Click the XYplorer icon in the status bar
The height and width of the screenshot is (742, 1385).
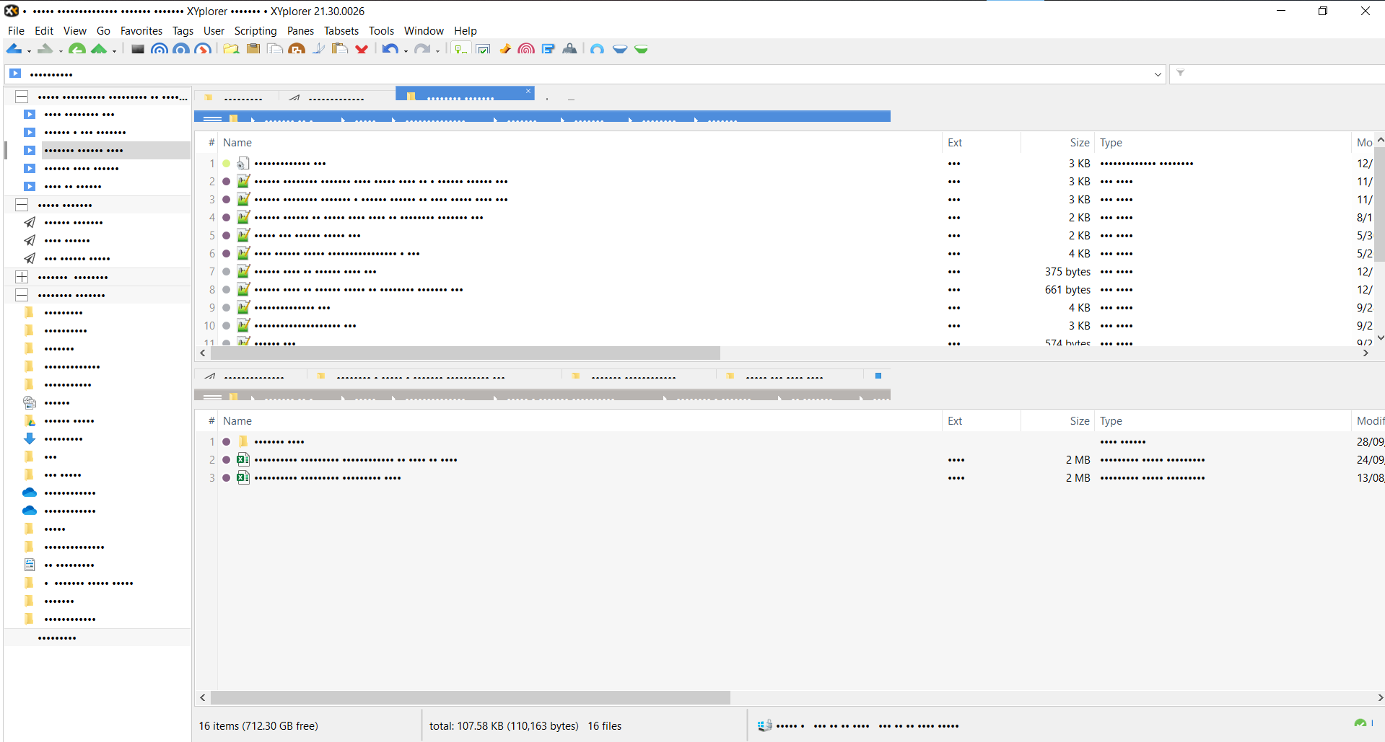pos(764,725)
